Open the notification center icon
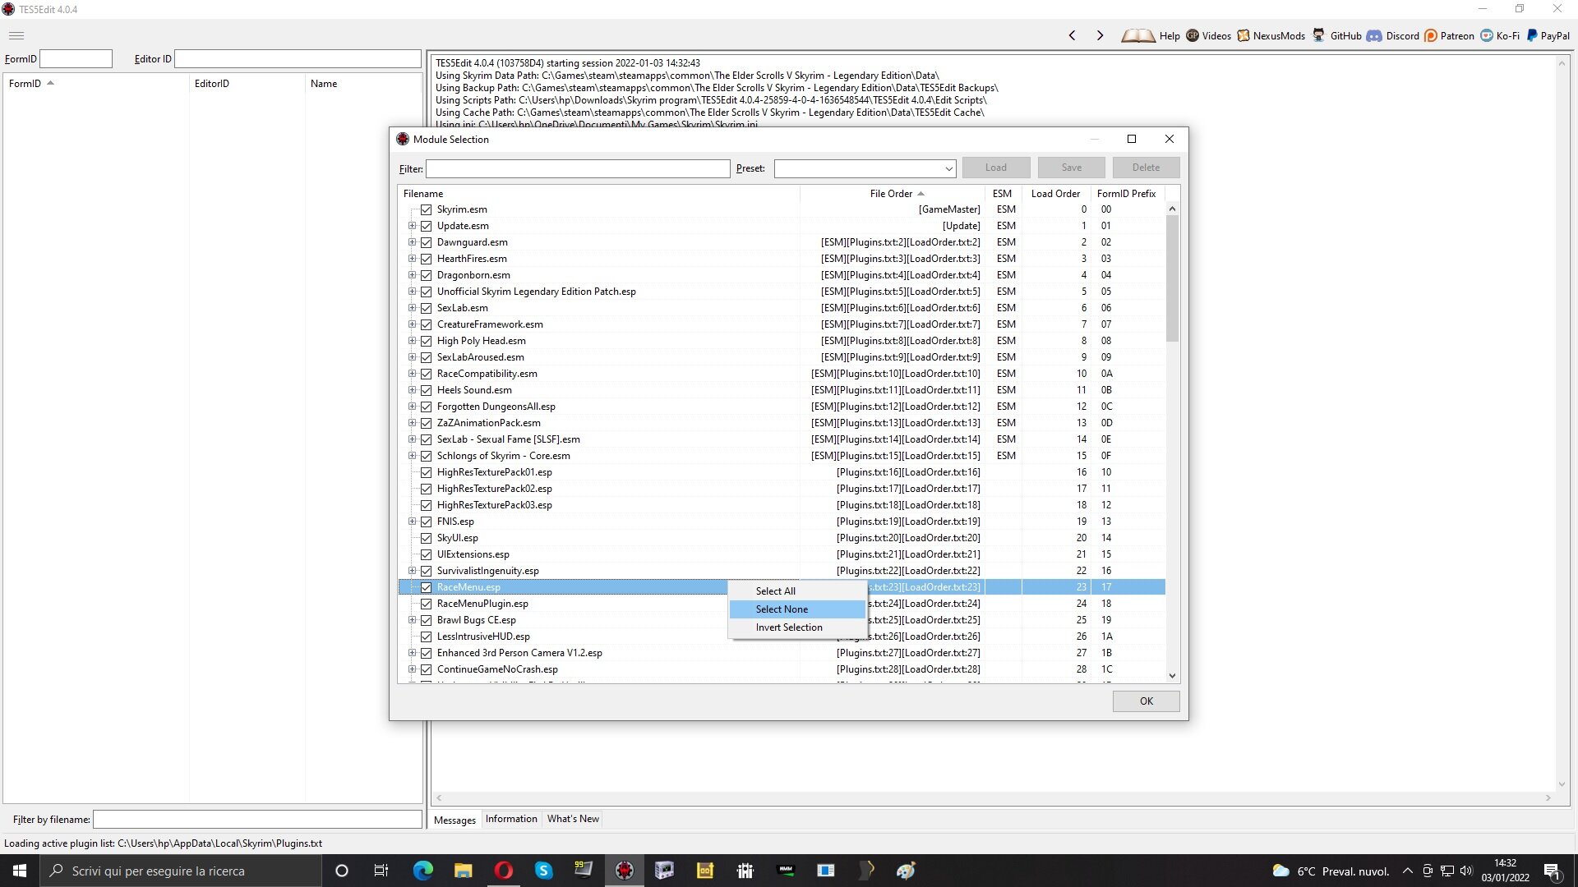Image resolution: width=1578 pixels, height=887 pixels. pos(1553,871)
